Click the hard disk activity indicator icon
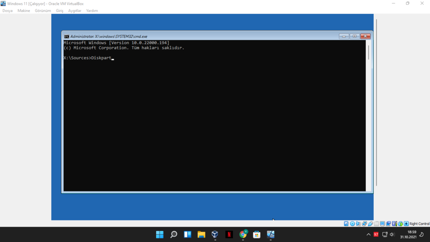This screenshot has width=430, height=242. pos(346,224)
